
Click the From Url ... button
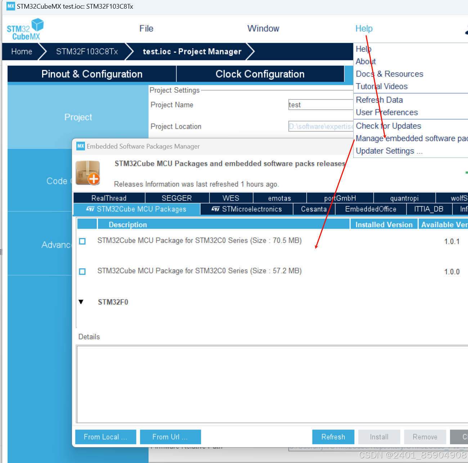(x=170, y=437)
